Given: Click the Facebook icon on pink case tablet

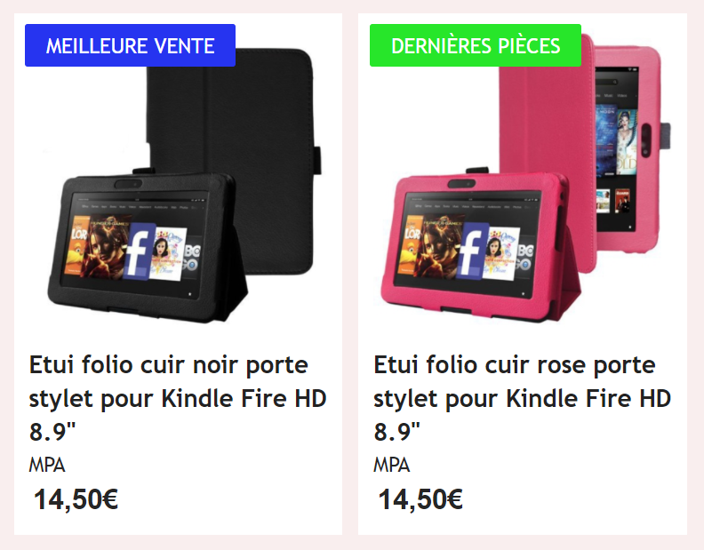Looking at the screenshot, I should pos(471,251).
